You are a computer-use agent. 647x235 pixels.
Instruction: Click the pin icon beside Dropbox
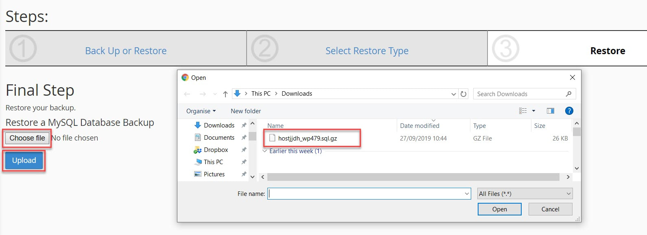(244, 150)
